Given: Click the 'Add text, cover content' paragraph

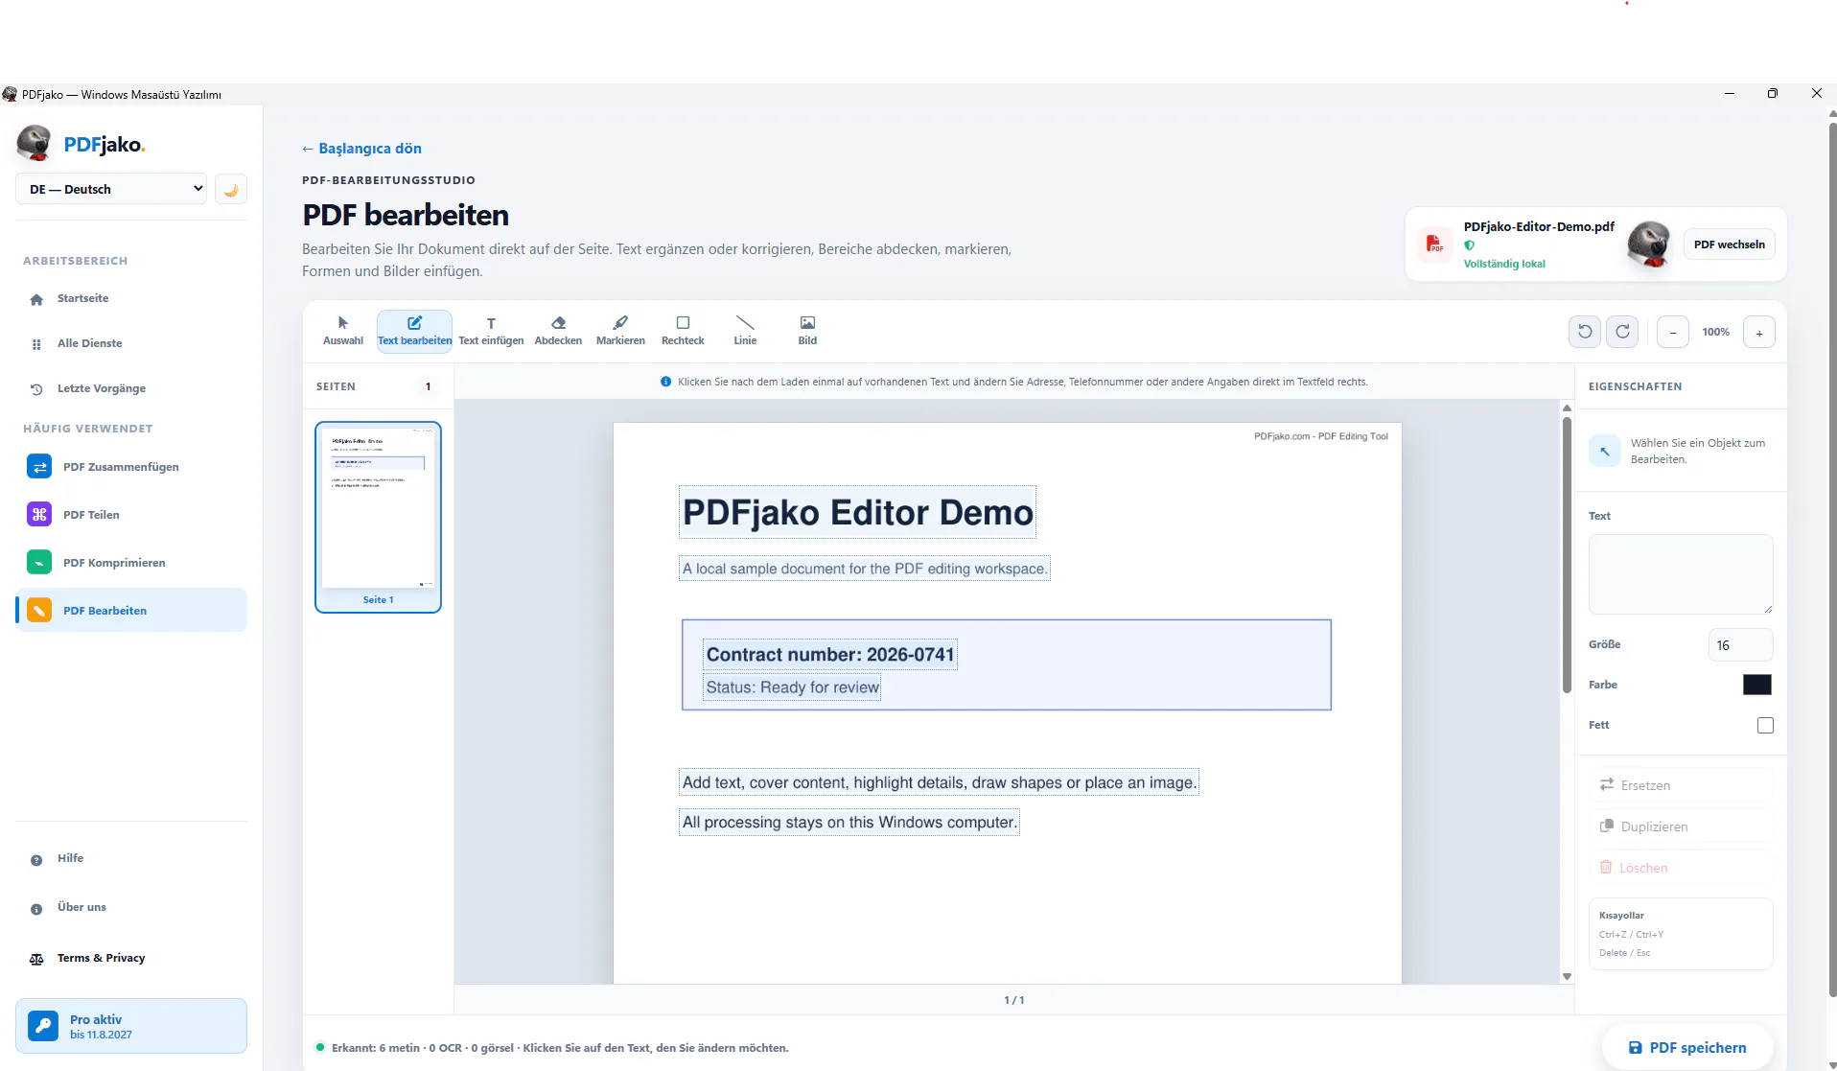Looking at the screenshot, I should [x=939, y=782].
